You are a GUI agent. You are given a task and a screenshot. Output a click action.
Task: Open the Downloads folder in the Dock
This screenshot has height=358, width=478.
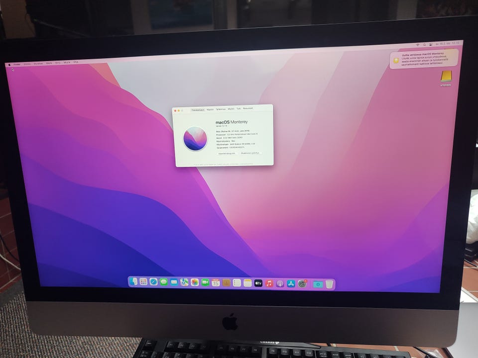[318, 284]
